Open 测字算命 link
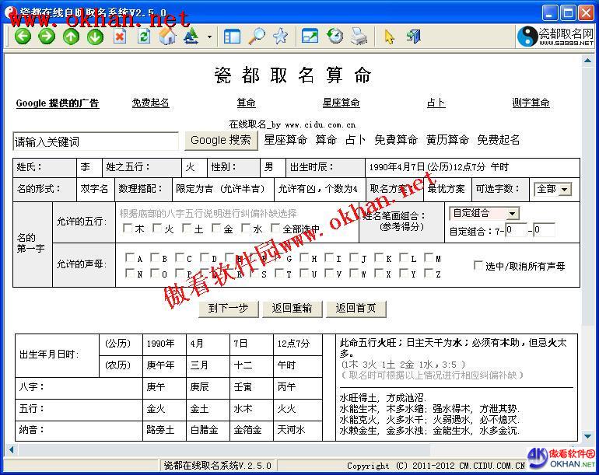599x475 pixels. click(x=531, y=103)
